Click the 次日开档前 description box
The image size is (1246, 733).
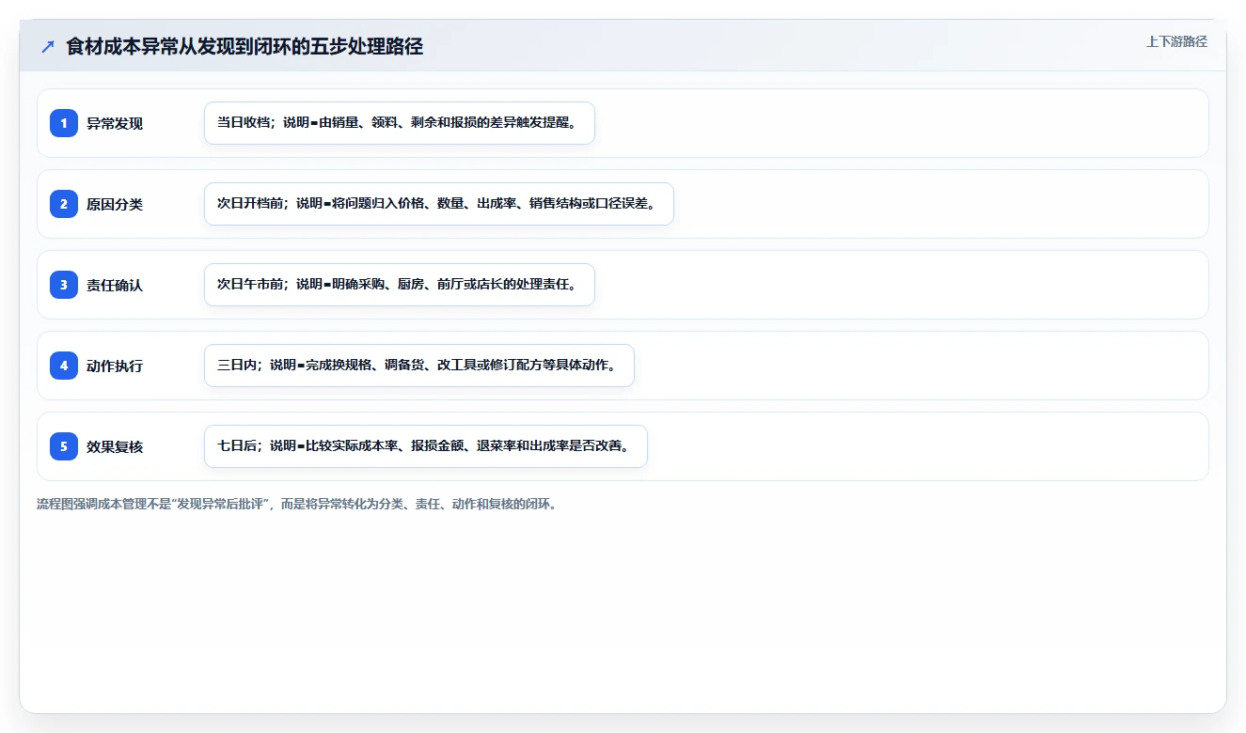click(439, 204)
